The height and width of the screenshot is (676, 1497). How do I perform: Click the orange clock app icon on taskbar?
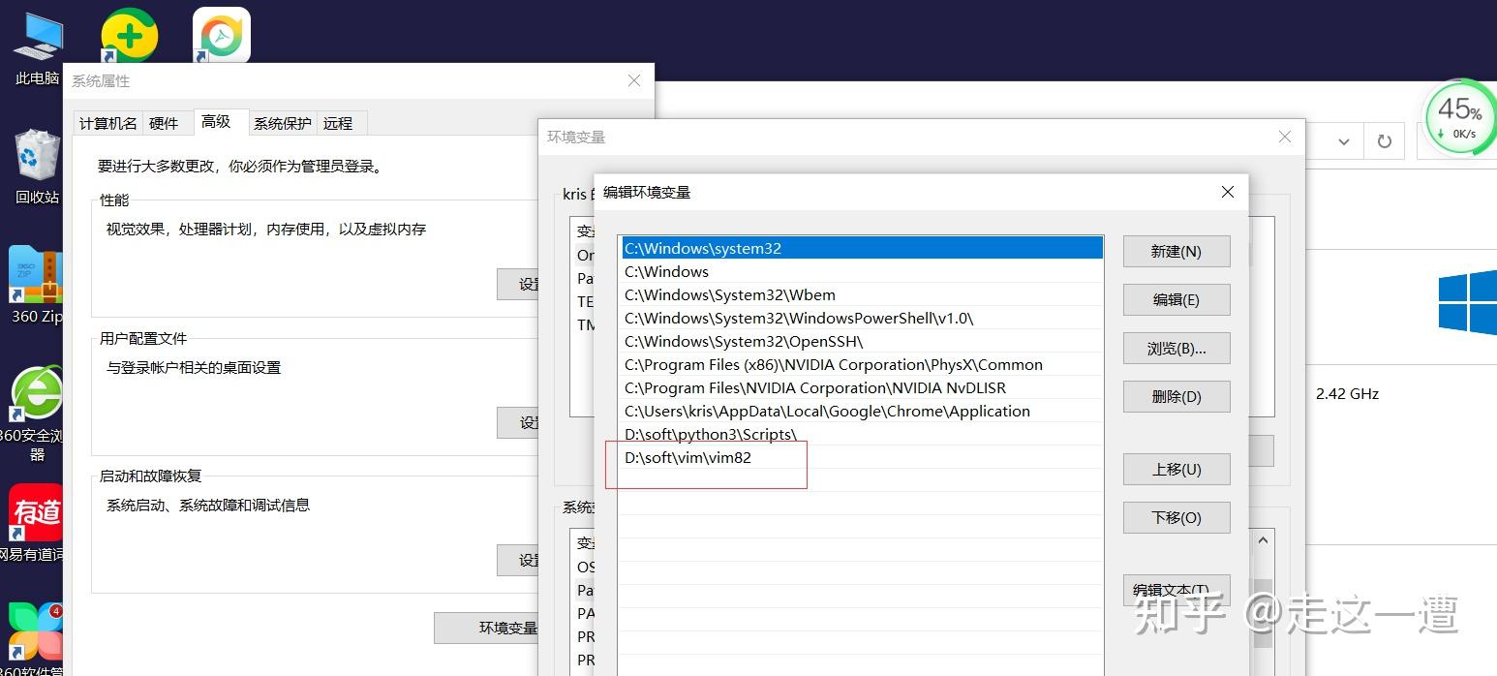pyautogui.click(x=221, y=32)
